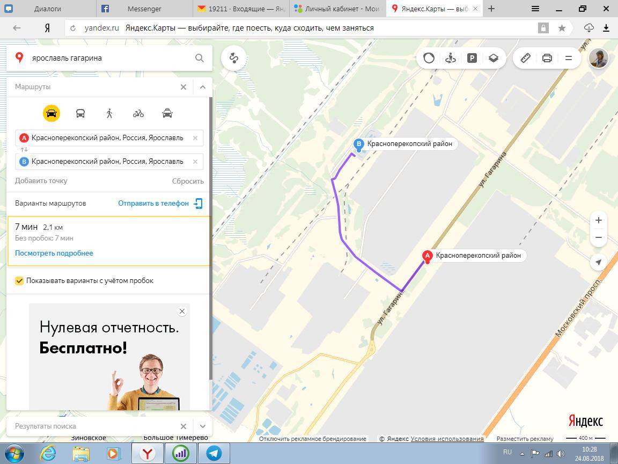Click the search magnifier icon
This screenshot has width=618, height=464.
click(x=200, y=58)
